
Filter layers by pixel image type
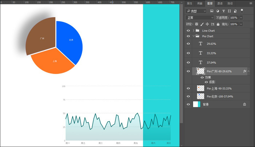coord(212,11)
